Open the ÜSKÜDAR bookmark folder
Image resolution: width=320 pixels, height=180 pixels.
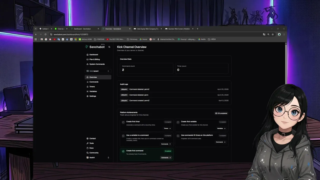click(99, 39)
